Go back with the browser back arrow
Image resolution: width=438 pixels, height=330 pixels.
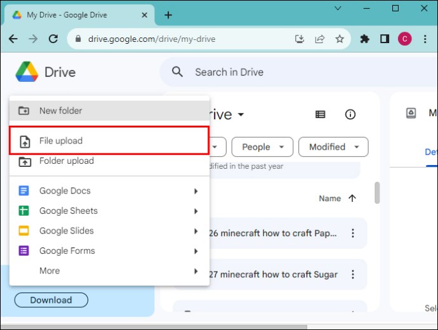point(13,39)
